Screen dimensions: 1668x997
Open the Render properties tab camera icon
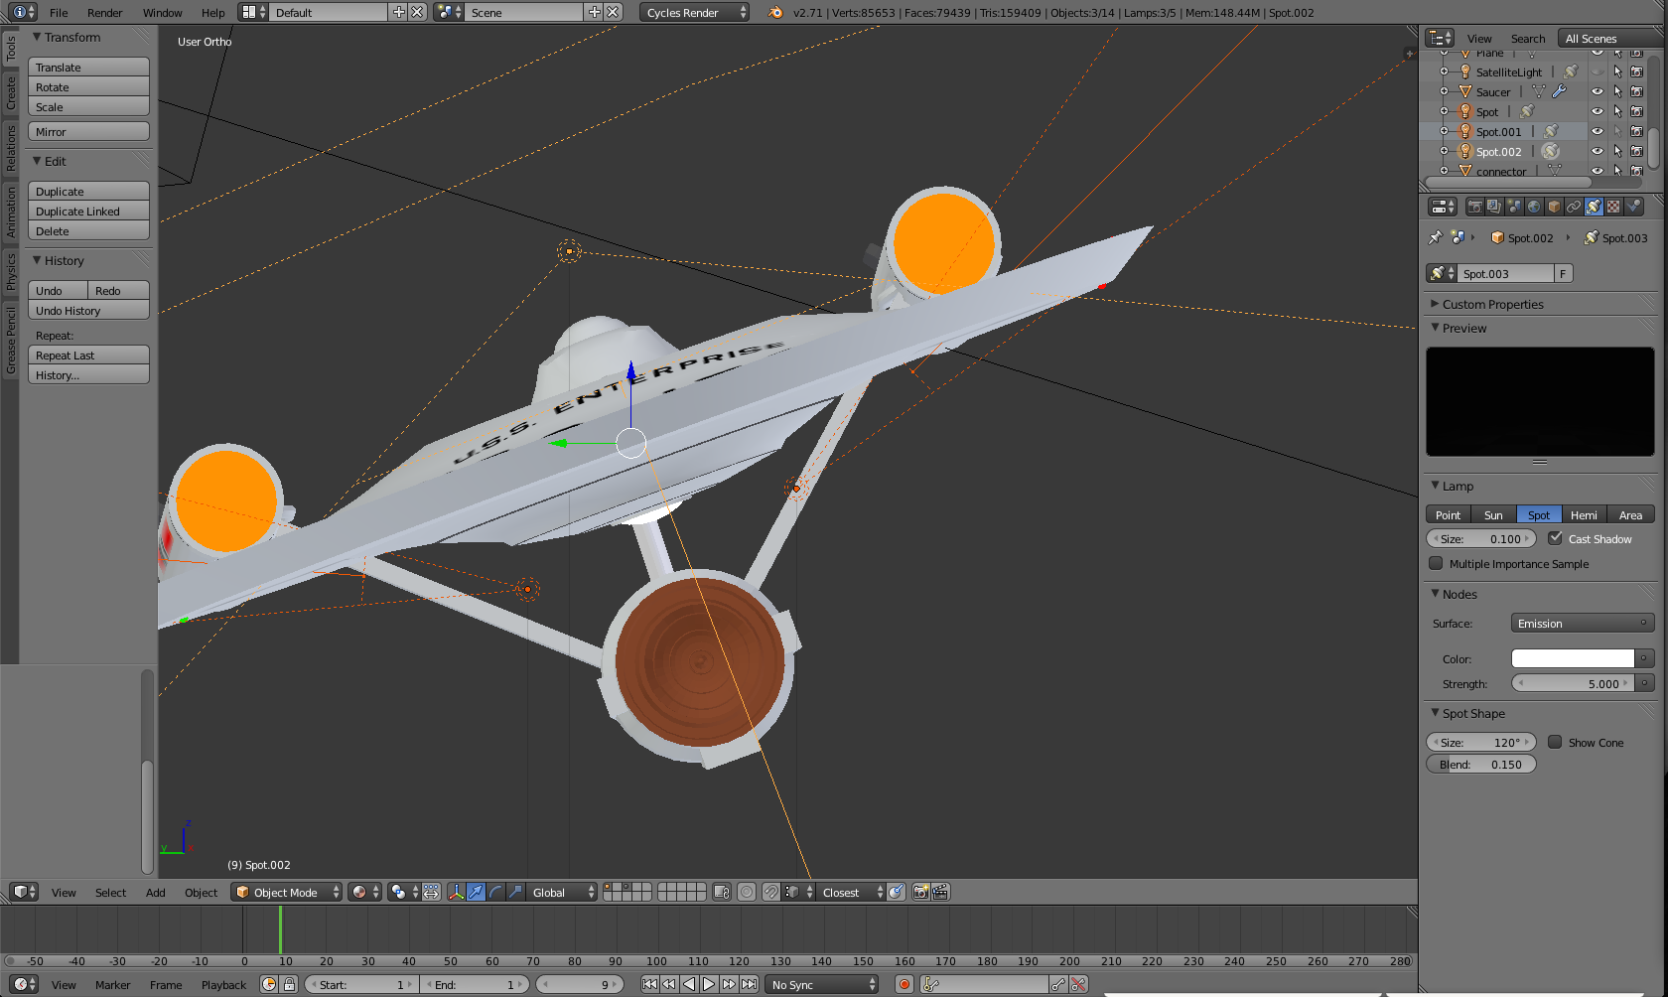point(1474,207)
